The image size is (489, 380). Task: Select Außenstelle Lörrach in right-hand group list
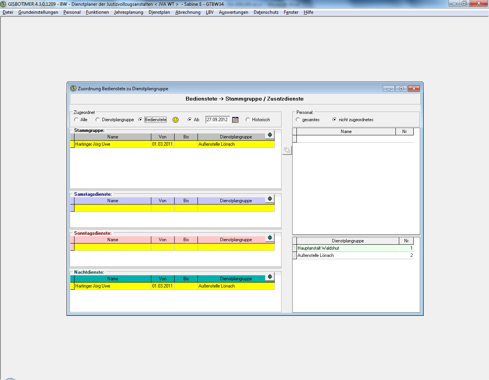[x=348, y=255]
